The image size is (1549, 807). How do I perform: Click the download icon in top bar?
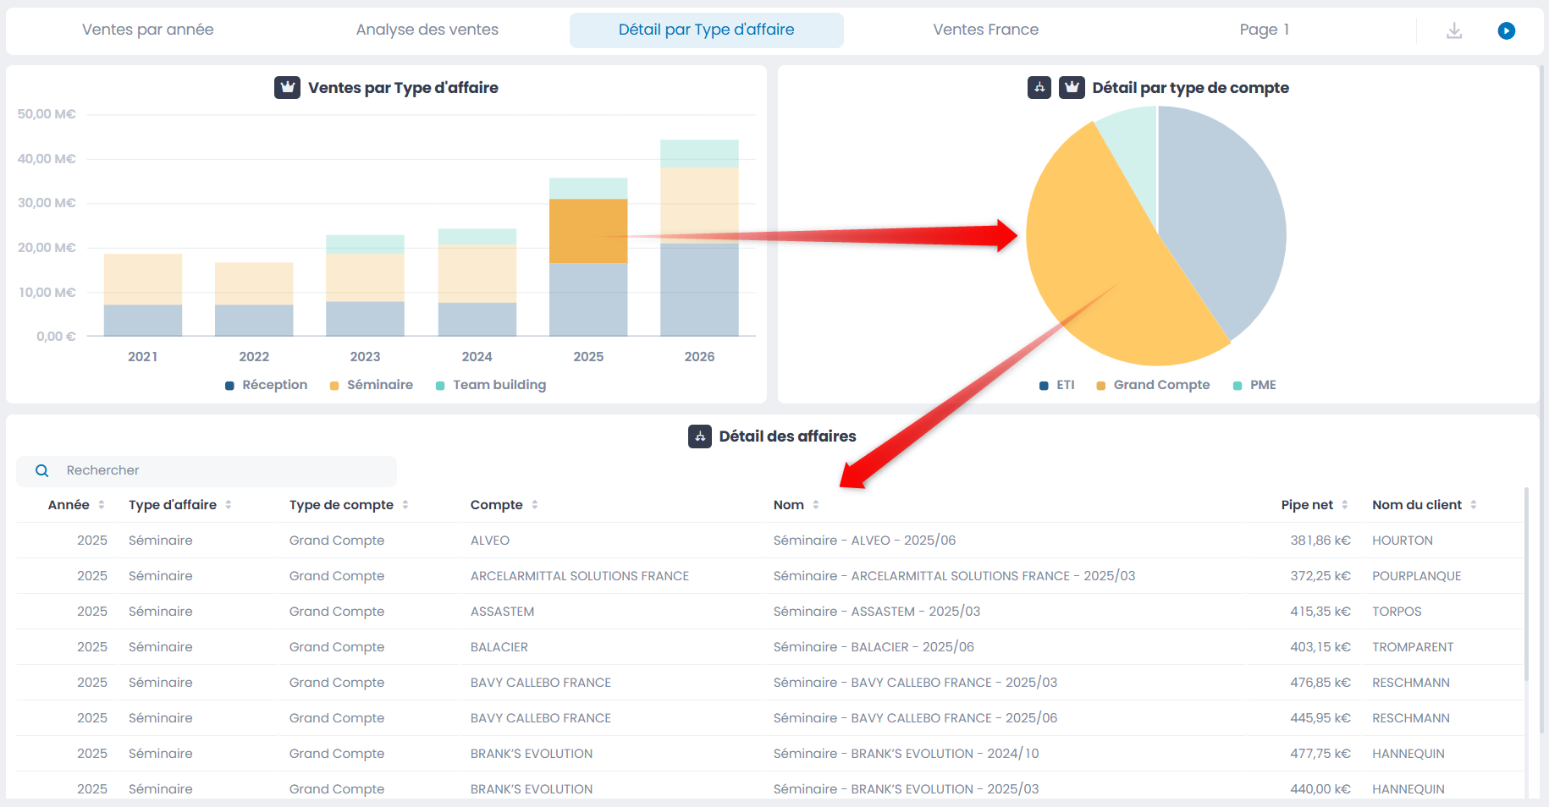[x=1454, y=30]
